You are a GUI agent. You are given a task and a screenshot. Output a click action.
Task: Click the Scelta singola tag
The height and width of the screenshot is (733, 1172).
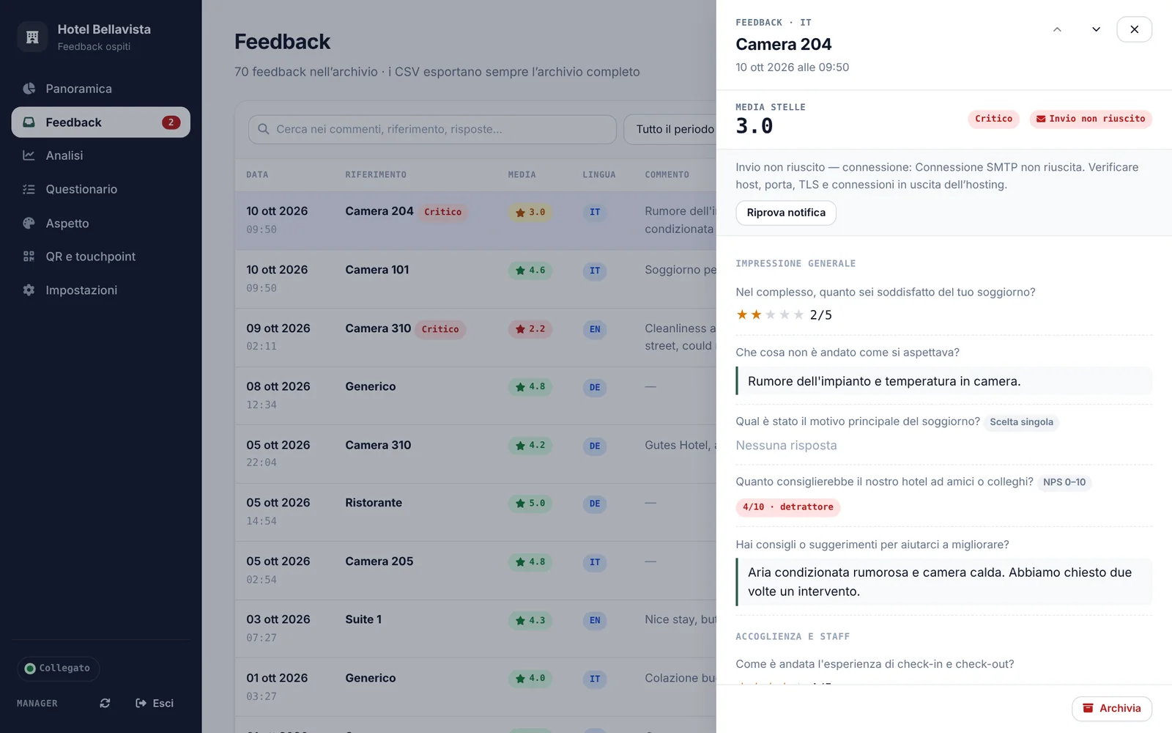point(1021,422)
